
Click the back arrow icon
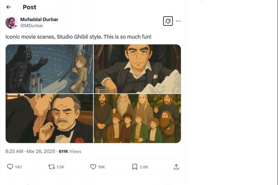(x=9, y=7)
